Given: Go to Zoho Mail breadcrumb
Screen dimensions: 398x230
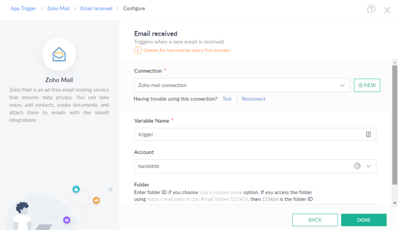Looking at the screenshot, I should click(x=58, y=9).
